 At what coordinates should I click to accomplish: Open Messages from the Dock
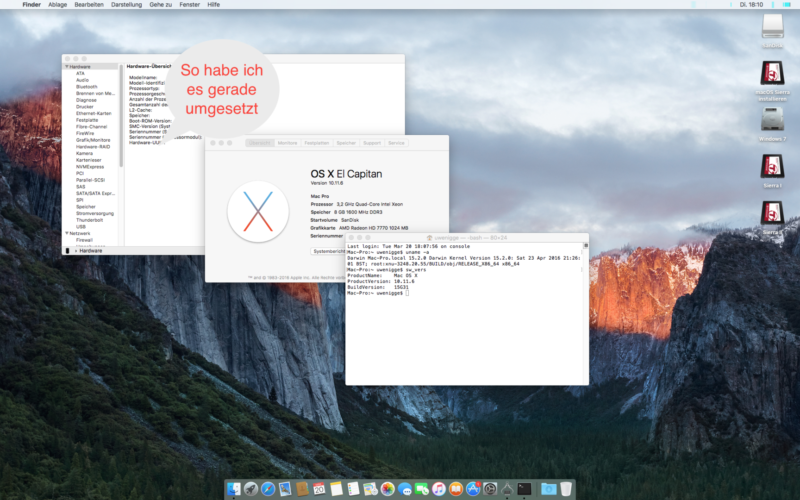[405, 489]
